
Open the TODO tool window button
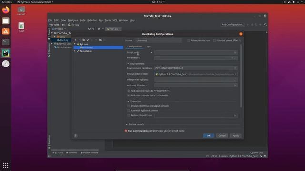[58, 153]
